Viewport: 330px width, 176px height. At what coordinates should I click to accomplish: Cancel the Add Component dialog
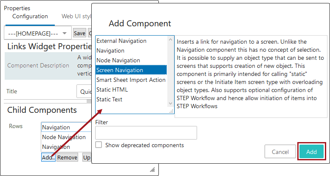[280, 152]
